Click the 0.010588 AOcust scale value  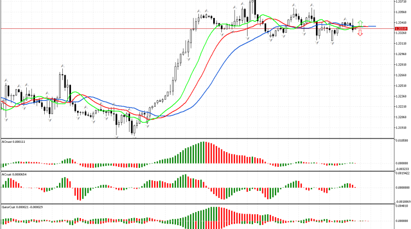click(x=402, y=141)
